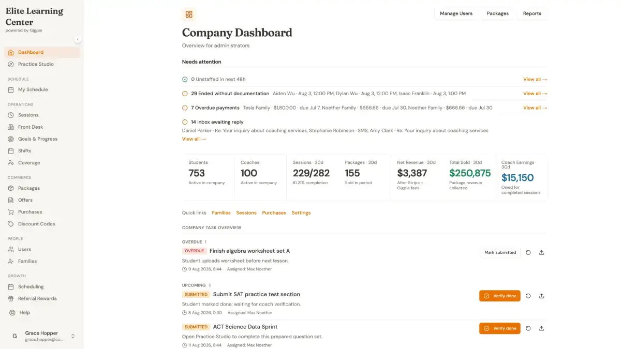This screenshot has width=621, height=349.
Task: Open the Dashboard sidebar item
Action: 42,52
